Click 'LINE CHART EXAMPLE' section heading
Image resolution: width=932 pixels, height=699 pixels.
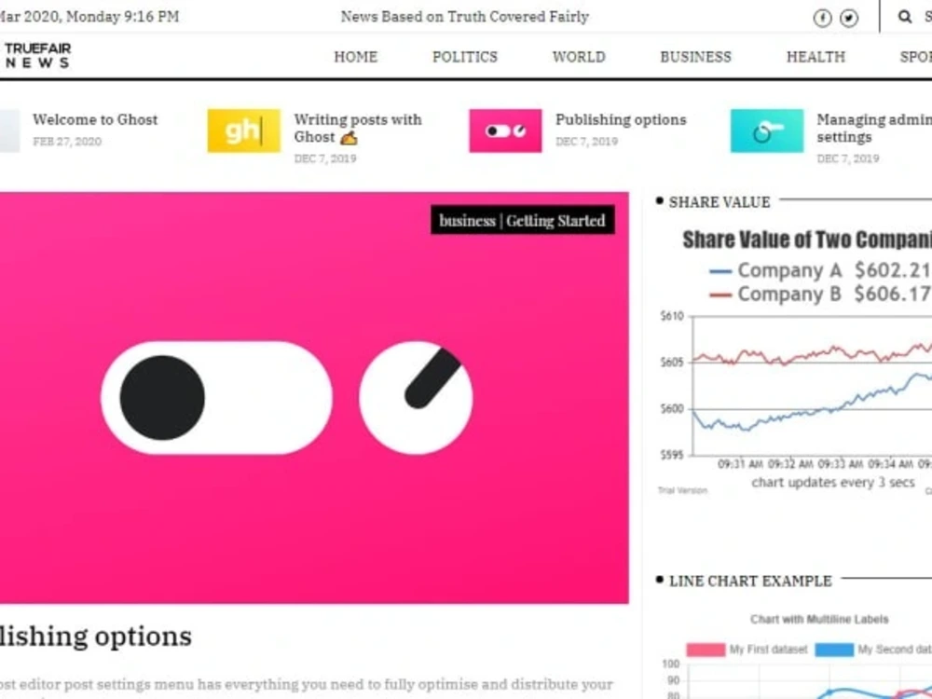point(750,582)
